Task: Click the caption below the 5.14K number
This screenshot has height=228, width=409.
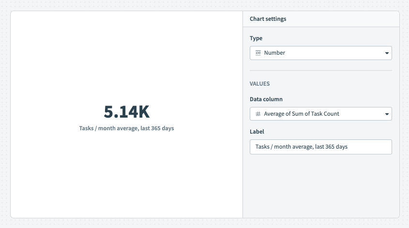Action: (126, 128)
